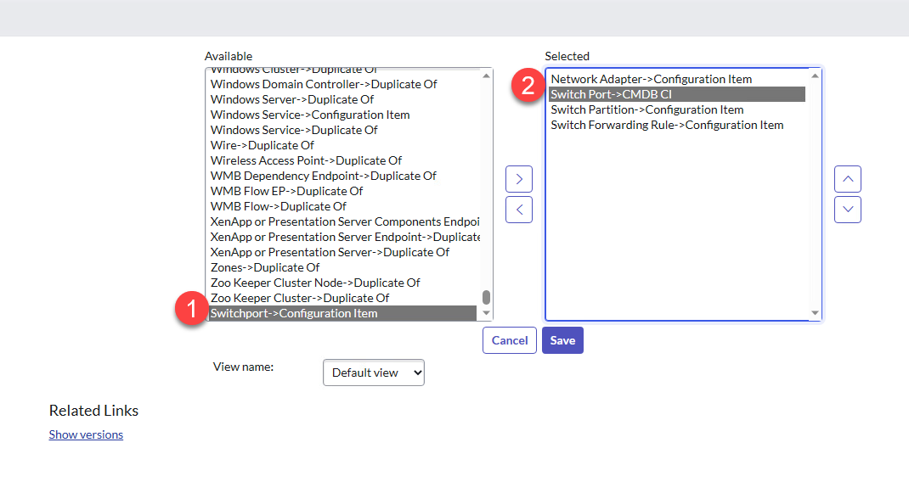The height and width of the screenshot is (493, 909).
Task: Move selected item up with up chevron
Action: point(848,179)
